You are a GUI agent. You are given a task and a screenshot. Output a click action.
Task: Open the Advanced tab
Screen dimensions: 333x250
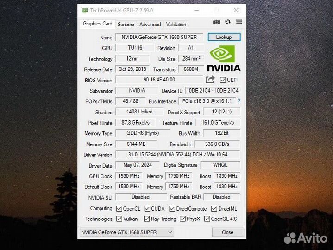coord(150,25)
